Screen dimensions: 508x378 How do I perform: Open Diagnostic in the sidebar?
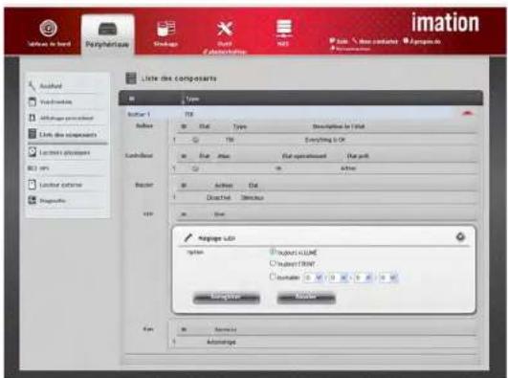tap(53, 201)
